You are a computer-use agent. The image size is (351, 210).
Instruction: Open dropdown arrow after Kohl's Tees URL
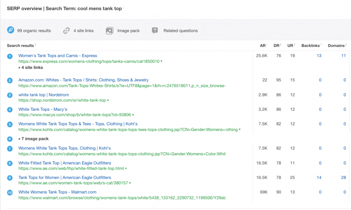240,130
